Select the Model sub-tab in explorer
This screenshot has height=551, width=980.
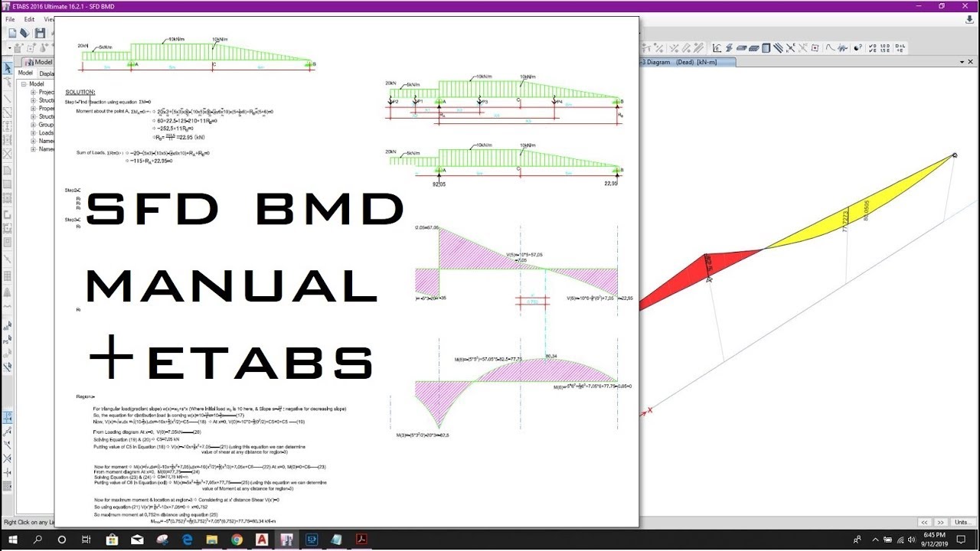coord(25,73)
